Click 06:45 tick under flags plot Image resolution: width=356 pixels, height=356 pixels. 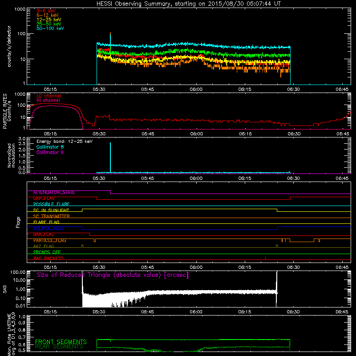click(342, 267)
